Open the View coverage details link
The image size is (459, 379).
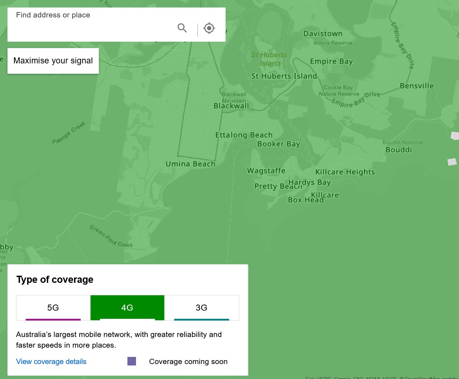pos(51,362)
